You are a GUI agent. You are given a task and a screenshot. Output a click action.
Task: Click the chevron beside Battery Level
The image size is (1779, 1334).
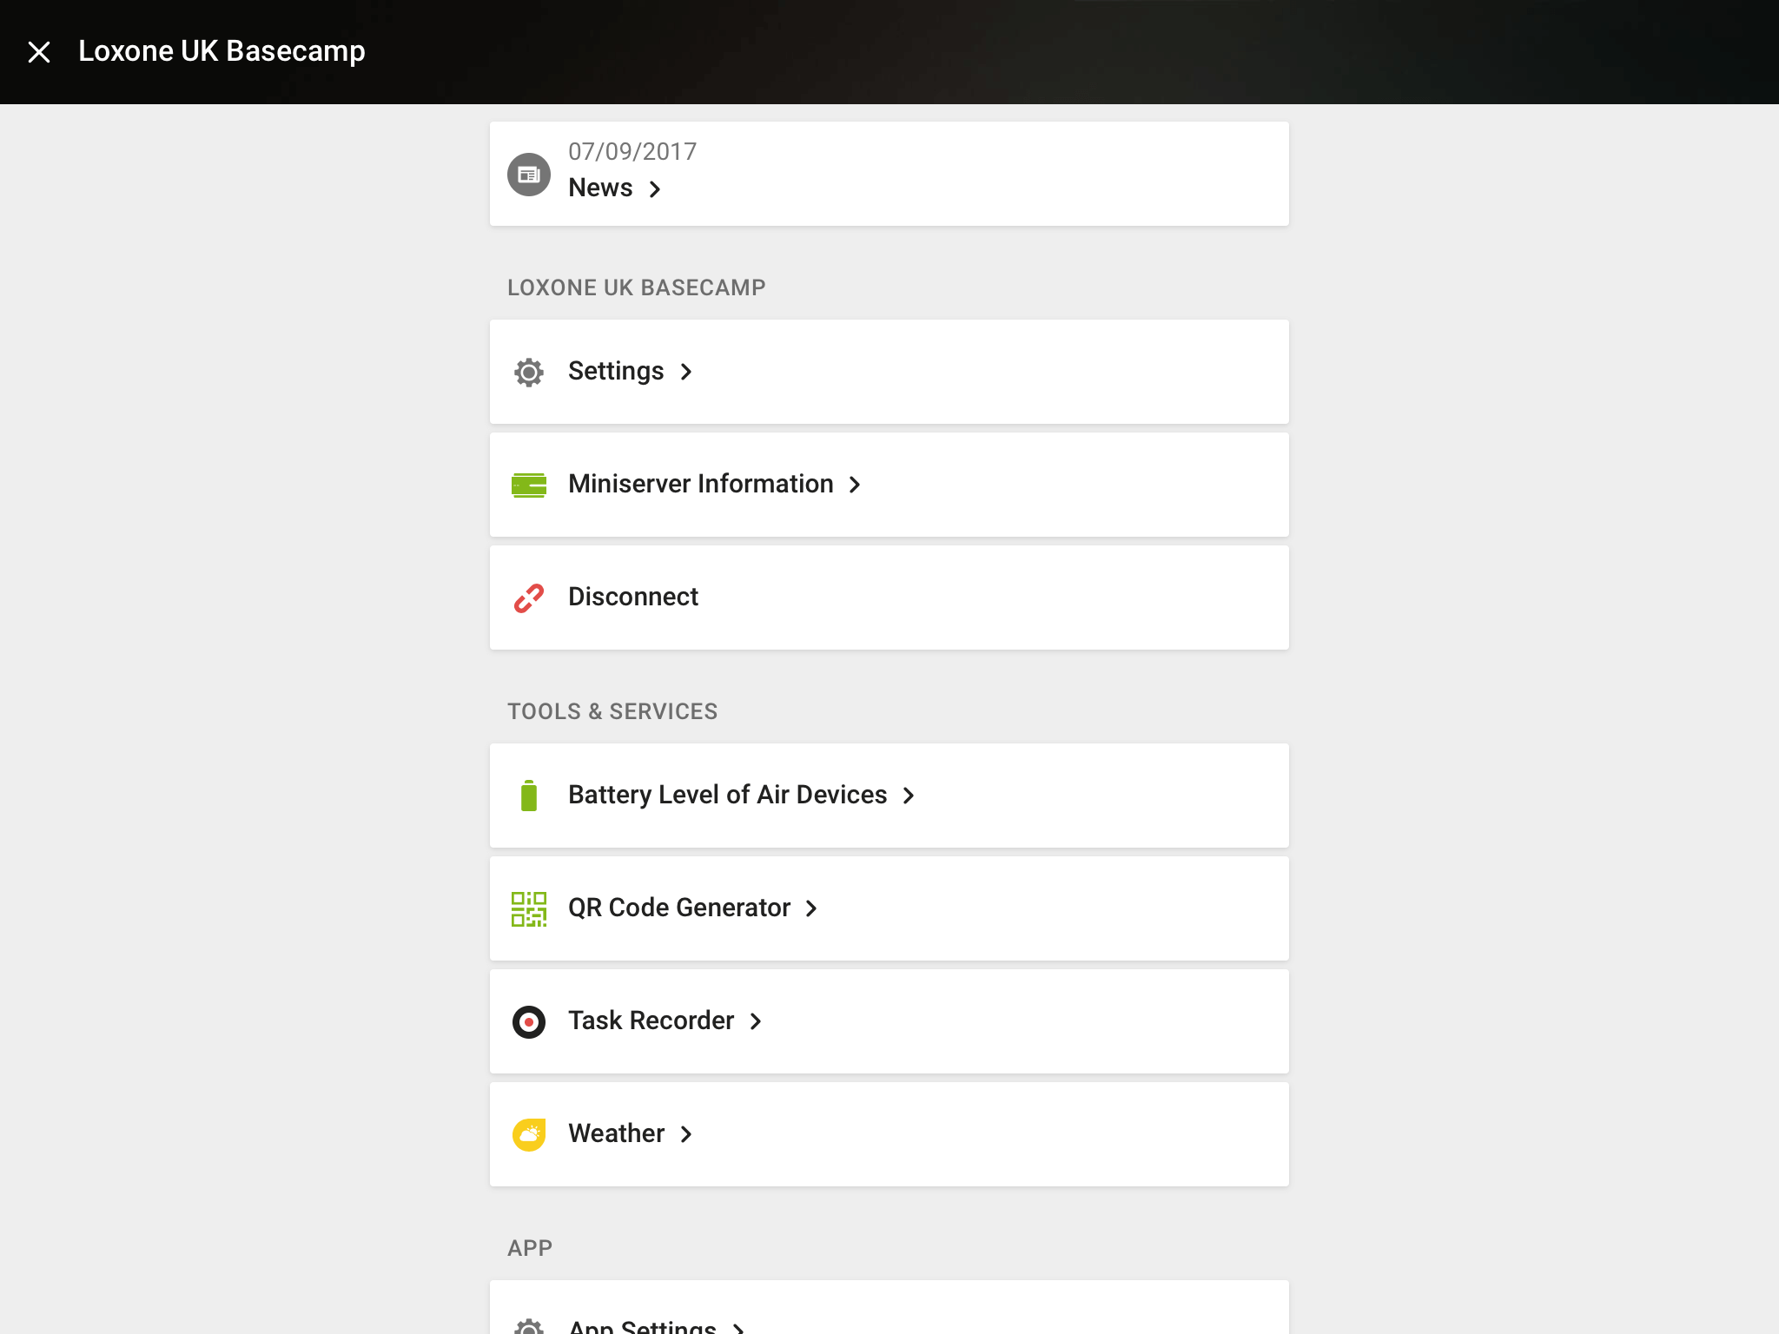pyautogui.click(x=909, y=796)
